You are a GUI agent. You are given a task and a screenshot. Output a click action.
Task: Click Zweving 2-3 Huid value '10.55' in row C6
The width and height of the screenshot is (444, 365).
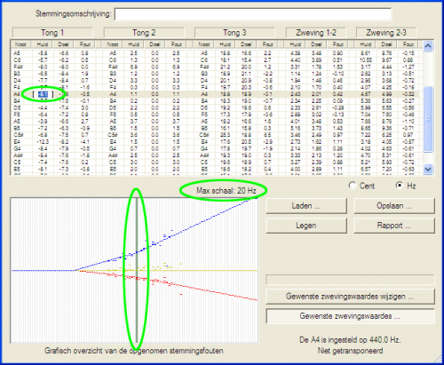point(366,60)
